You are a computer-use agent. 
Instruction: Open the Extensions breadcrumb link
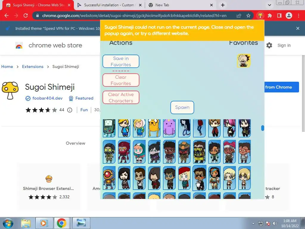coord(33,66)
